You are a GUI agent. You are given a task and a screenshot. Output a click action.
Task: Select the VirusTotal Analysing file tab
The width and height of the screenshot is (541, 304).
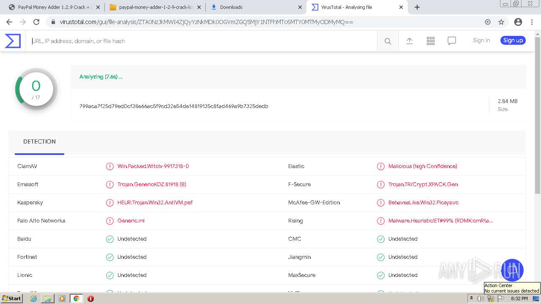tap(357, 7)
